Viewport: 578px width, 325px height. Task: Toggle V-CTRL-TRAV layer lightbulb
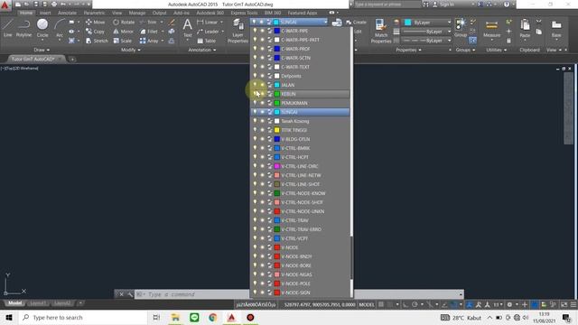255,220
